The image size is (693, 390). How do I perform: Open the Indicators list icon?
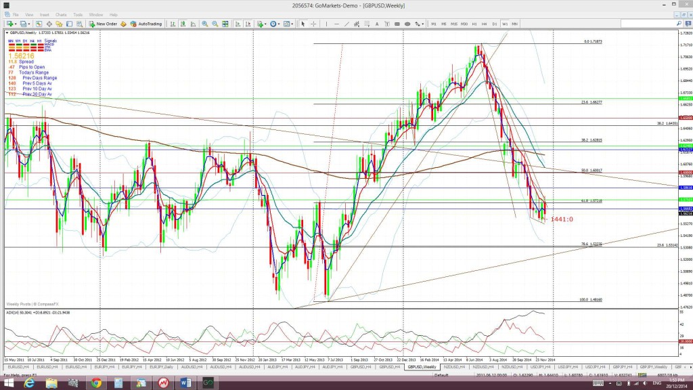[x=261, y=24]
